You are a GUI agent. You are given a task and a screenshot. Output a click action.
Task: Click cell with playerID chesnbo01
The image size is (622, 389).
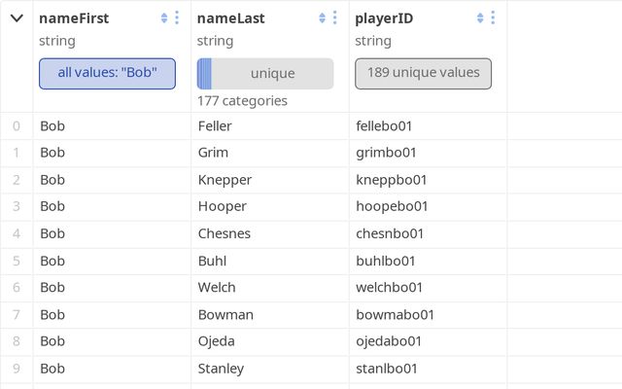point(392,233)
